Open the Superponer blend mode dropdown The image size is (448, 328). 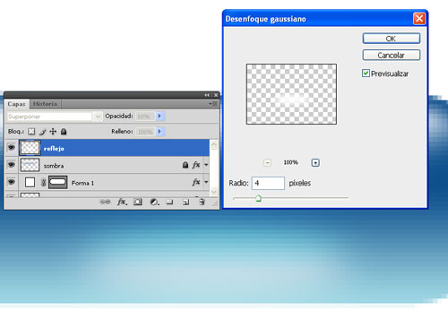point(55,117)
